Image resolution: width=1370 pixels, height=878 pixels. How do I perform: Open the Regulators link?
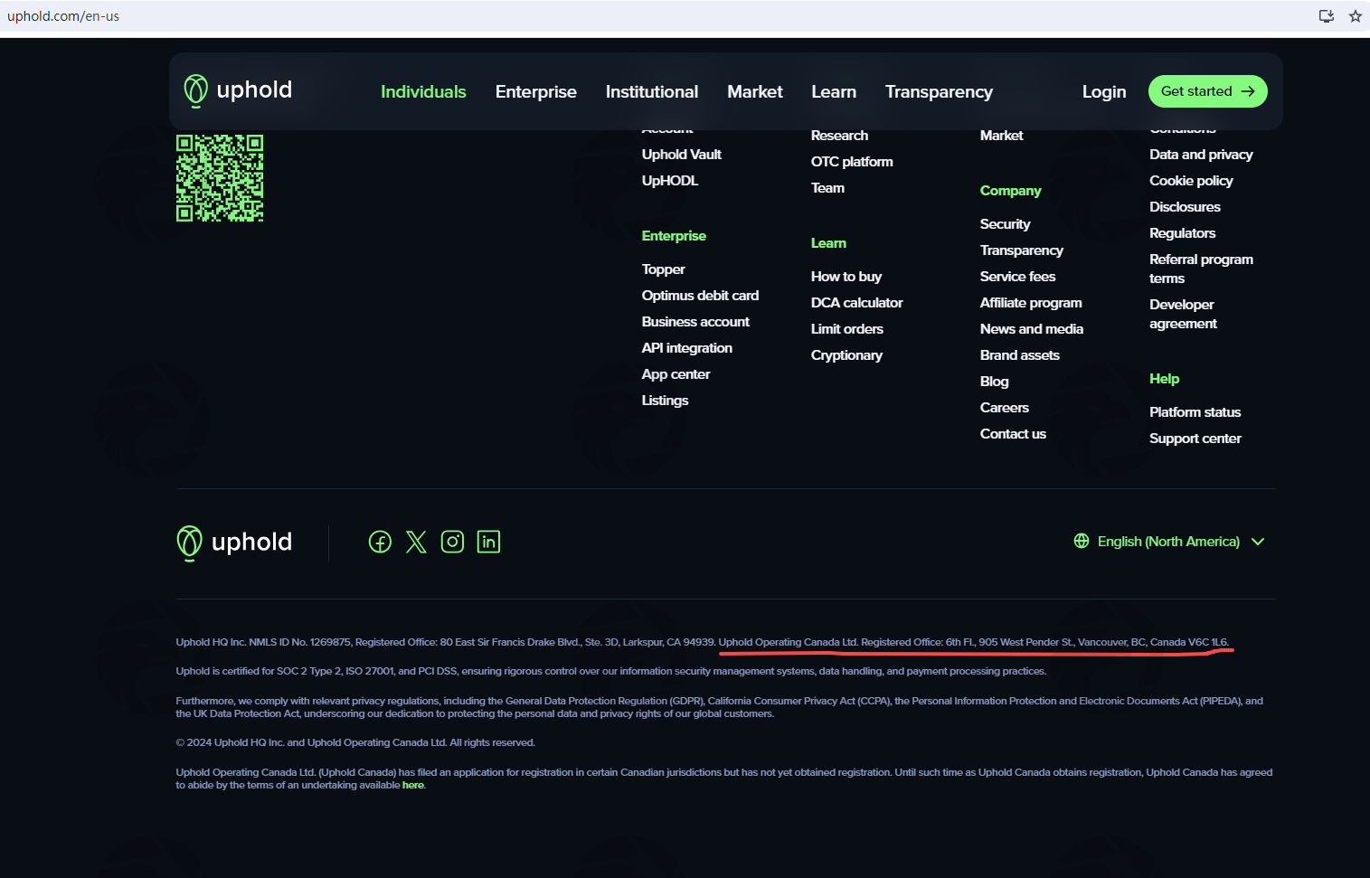(x=1182, y=233)
